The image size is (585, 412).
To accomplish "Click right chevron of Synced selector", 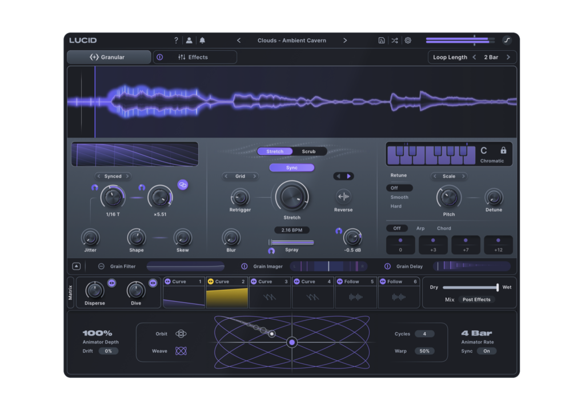I will [x=127, y=176].
